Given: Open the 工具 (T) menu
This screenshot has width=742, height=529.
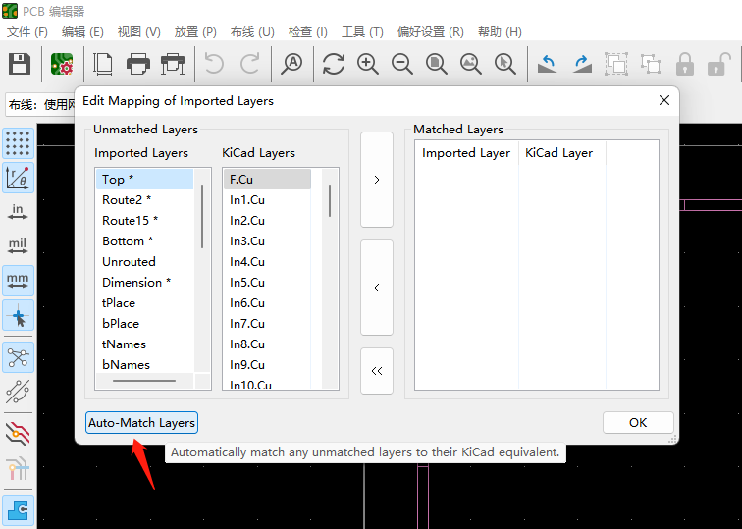Looking at the screenshot, I should tap(362, 32).
